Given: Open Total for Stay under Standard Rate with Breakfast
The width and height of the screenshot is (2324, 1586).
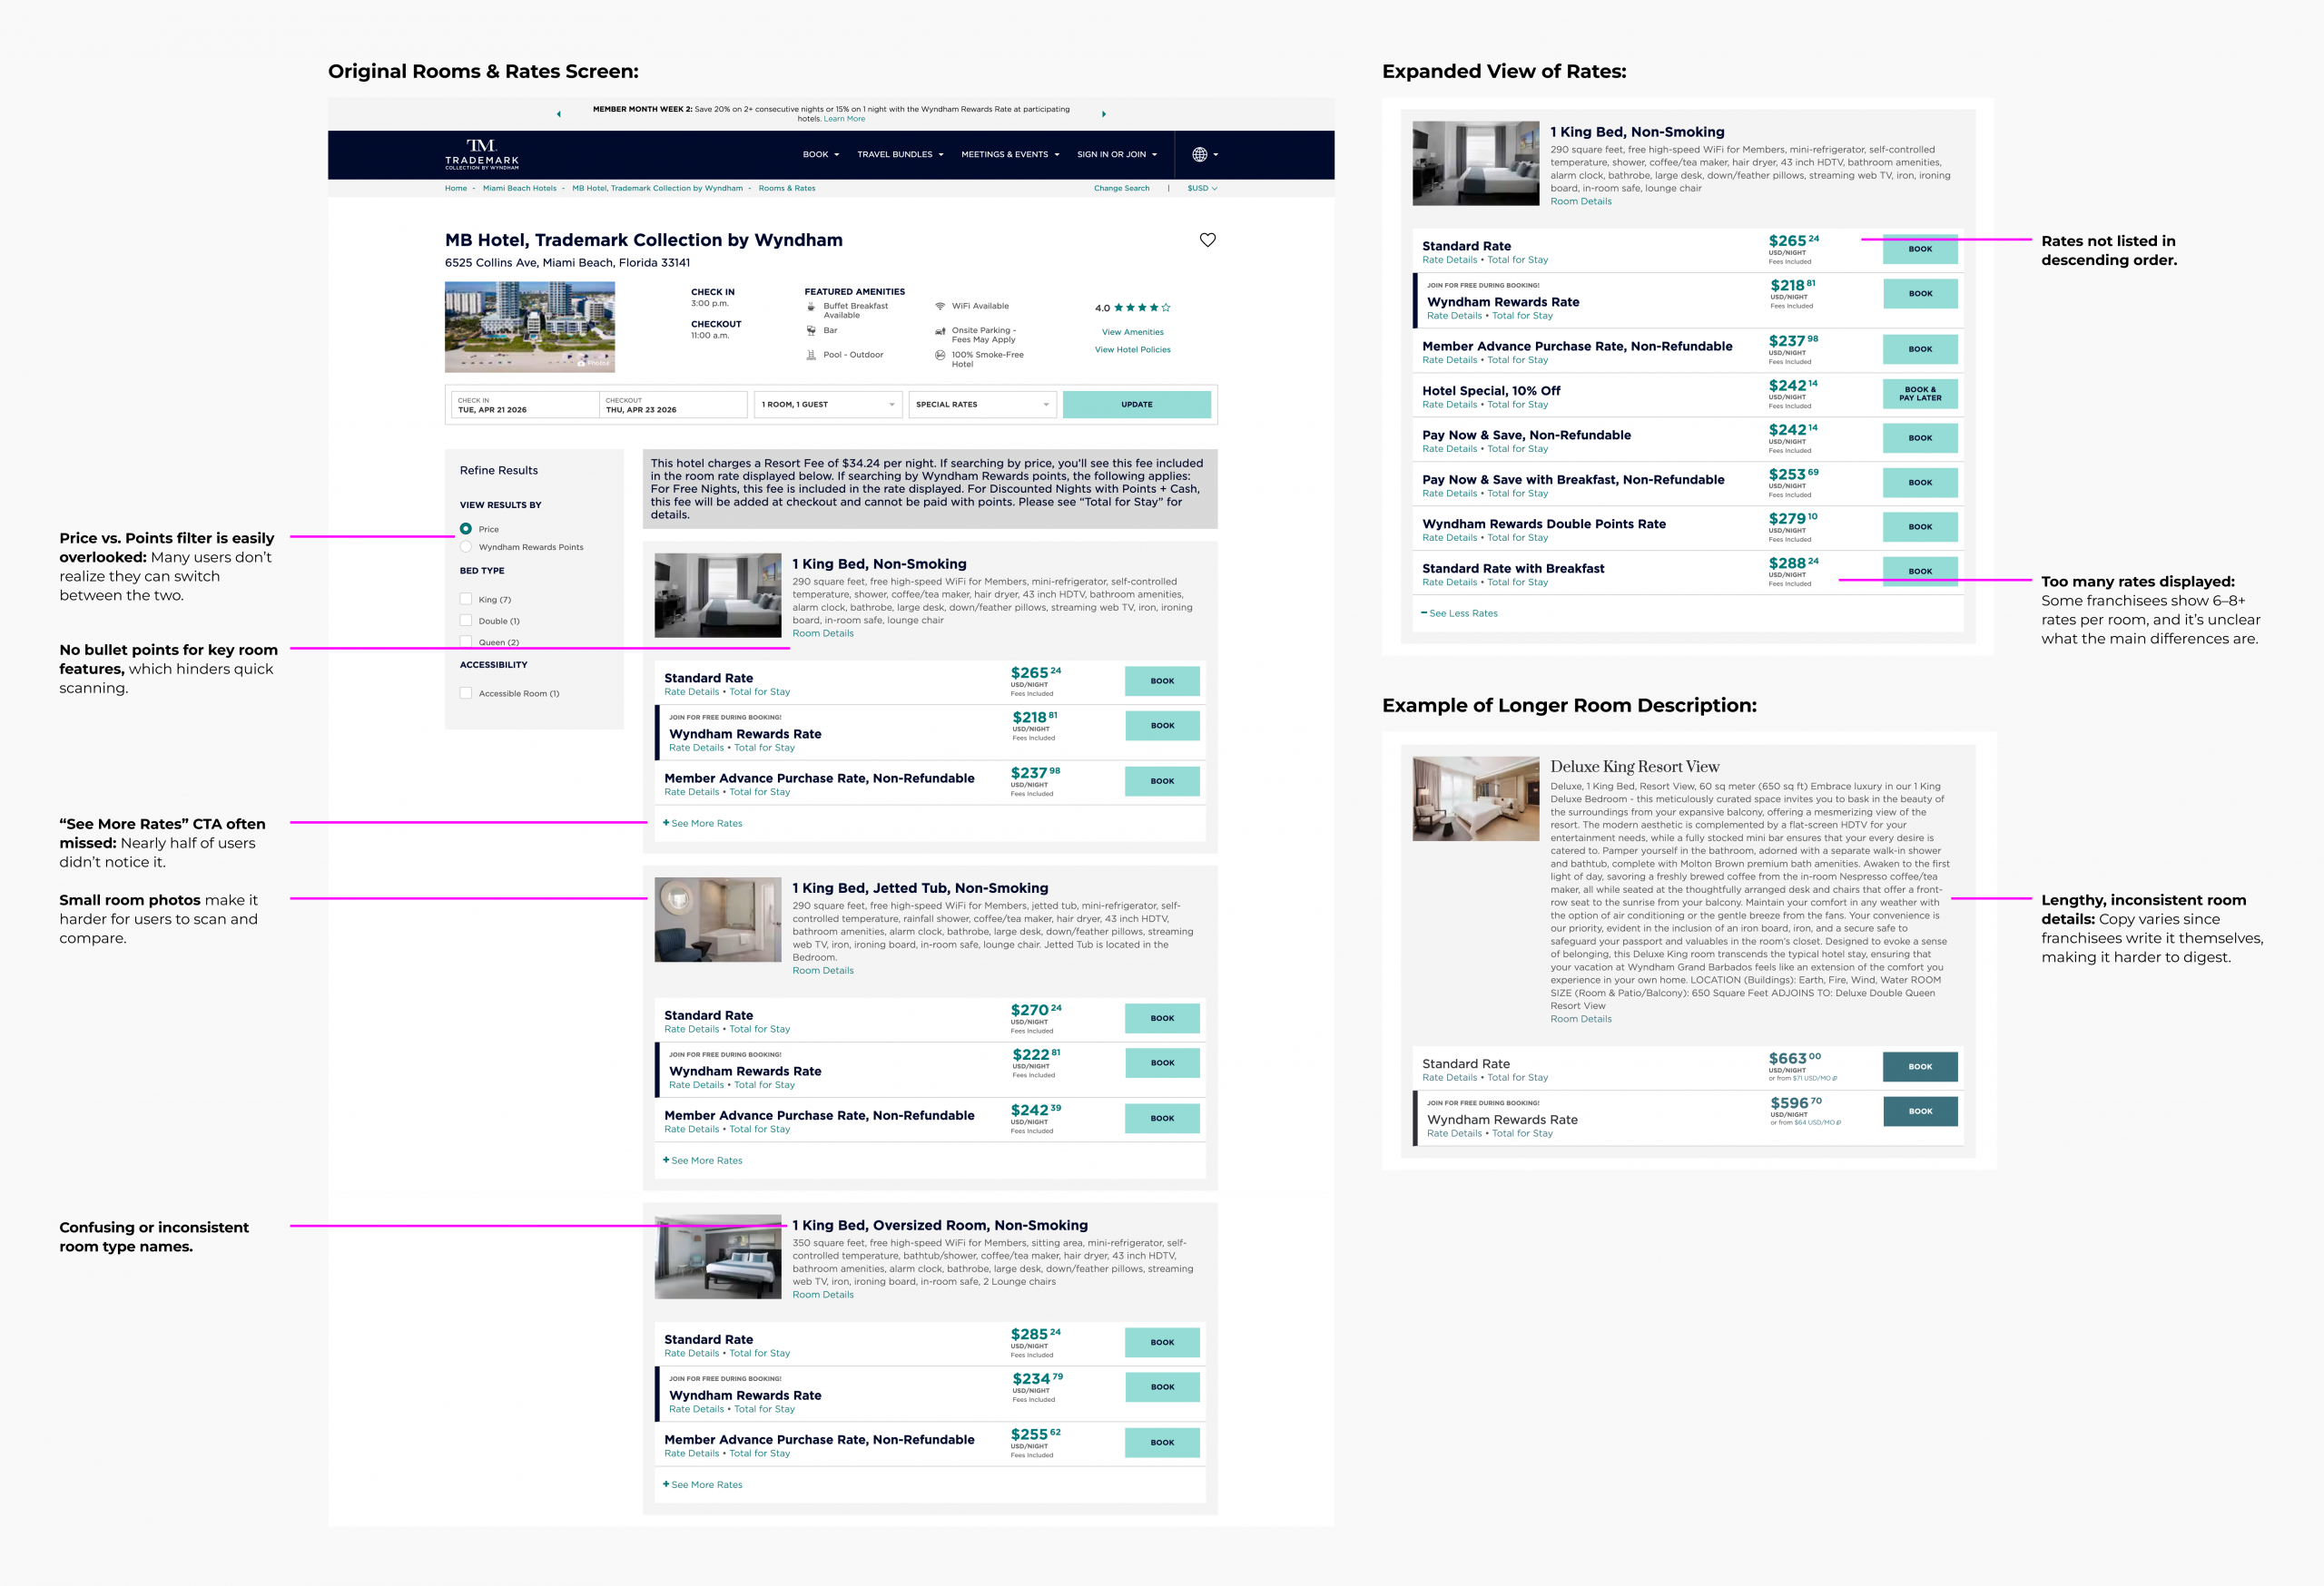Looking at the screenshot, I should click(x=1517, y=583).
